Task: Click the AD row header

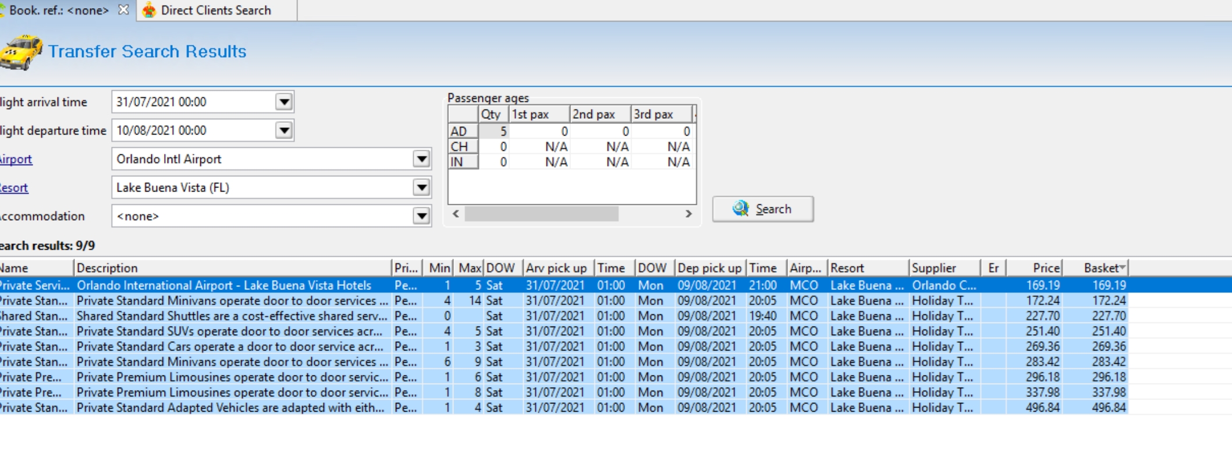Action: pos(463,131)
